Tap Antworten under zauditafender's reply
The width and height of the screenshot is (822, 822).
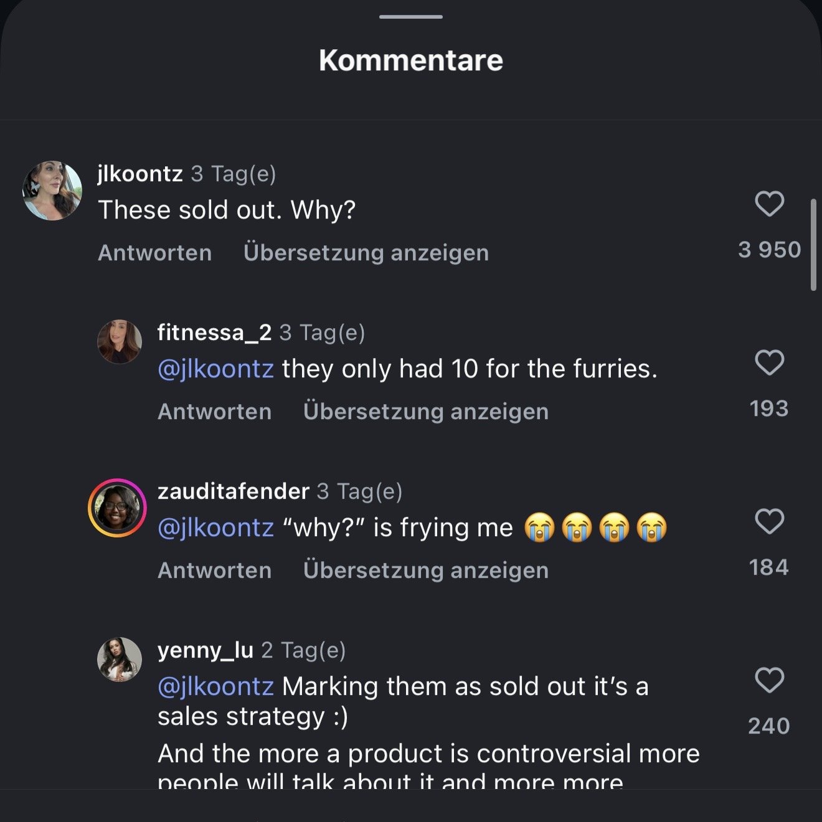(215, 570)
